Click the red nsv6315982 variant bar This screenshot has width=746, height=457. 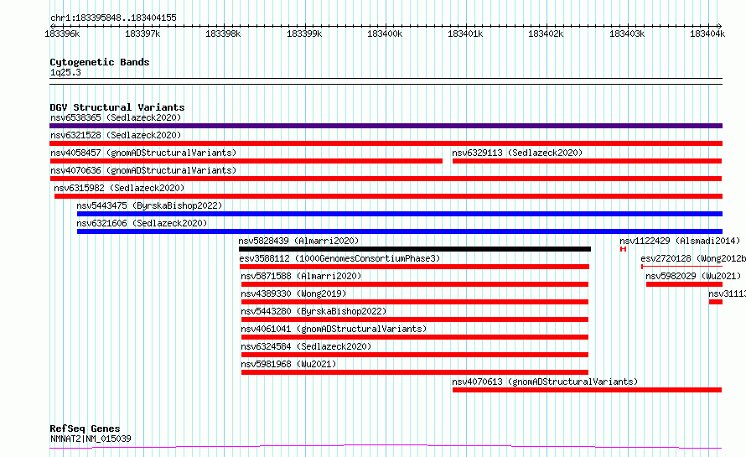coord(388,196)
